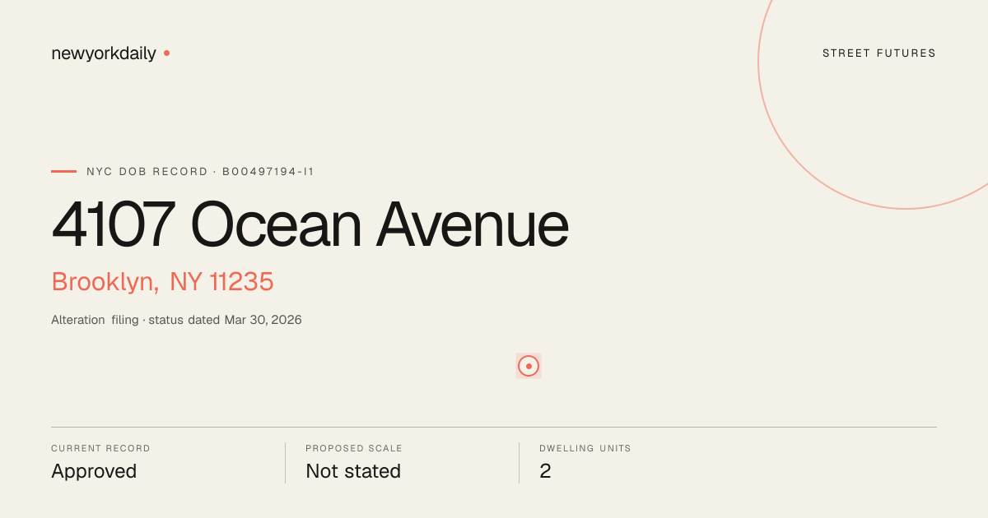Select the Approved status value
This screenshot has width=988, height=518.
(x=94, y=471)
